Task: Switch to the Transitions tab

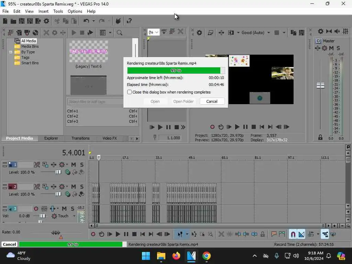Action: (80, 138)
